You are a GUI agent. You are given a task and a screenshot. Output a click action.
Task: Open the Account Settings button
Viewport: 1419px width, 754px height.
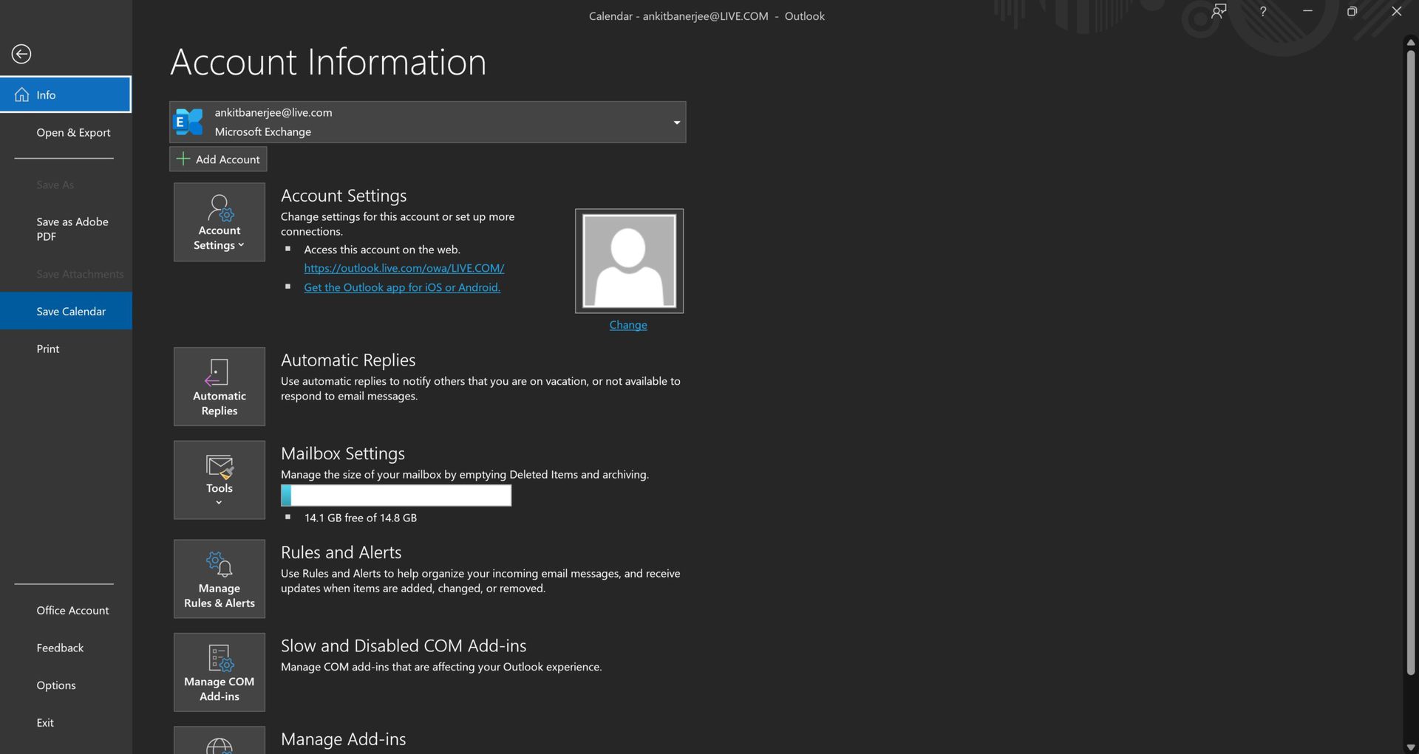[x=219, y=222]
